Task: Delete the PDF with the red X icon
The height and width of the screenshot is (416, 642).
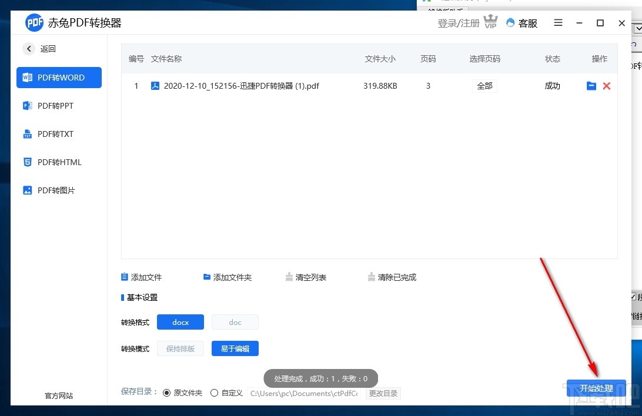Action: pyautogui.click(x=607, y=86)
